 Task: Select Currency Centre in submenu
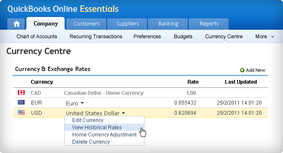tap(224, 37)
